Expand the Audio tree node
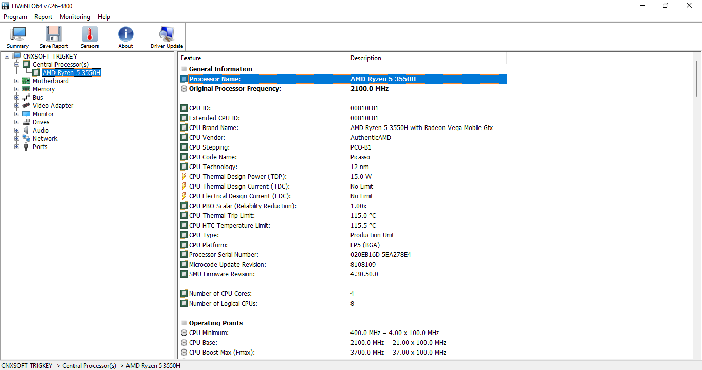Viewport: 702px width, 370px height. click(x=17, y=130)
